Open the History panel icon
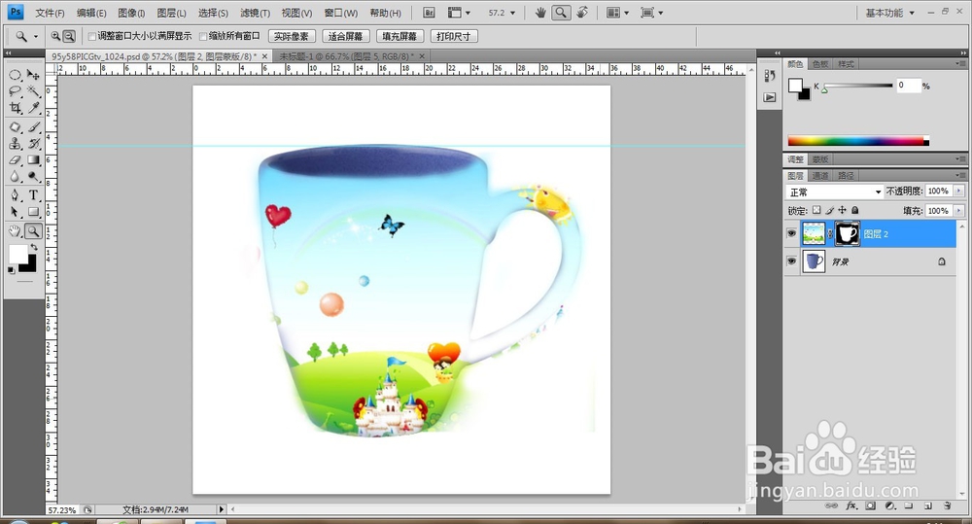 (769, 76)
